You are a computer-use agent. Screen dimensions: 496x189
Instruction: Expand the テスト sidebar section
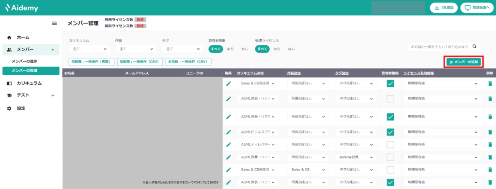(x=52, y=95)
